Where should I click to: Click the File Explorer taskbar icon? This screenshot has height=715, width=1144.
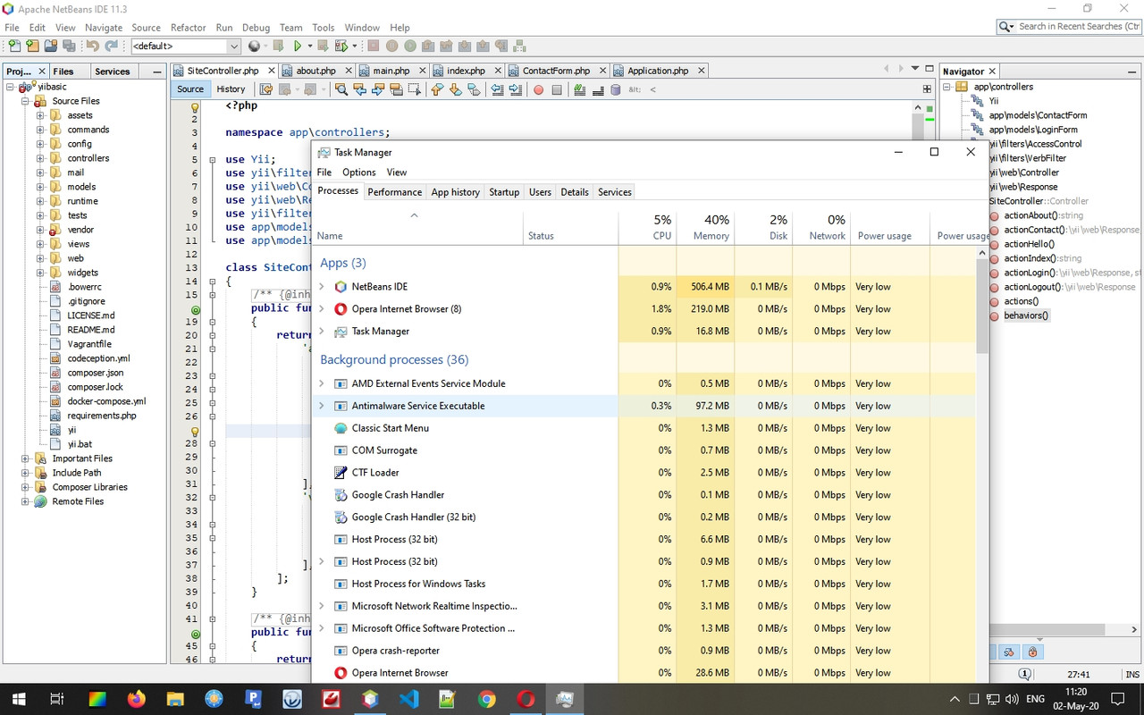point(175,698)
